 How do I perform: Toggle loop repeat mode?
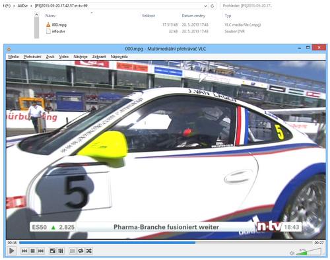tap(81, 251)
